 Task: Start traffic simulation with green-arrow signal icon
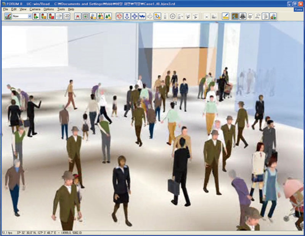(36, 16)
